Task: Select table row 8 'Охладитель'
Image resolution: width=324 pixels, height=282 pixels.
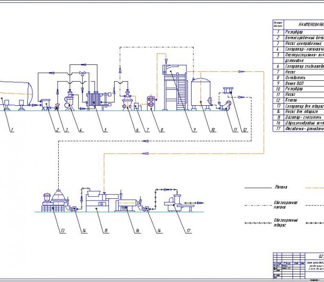Action: [298, 78]
